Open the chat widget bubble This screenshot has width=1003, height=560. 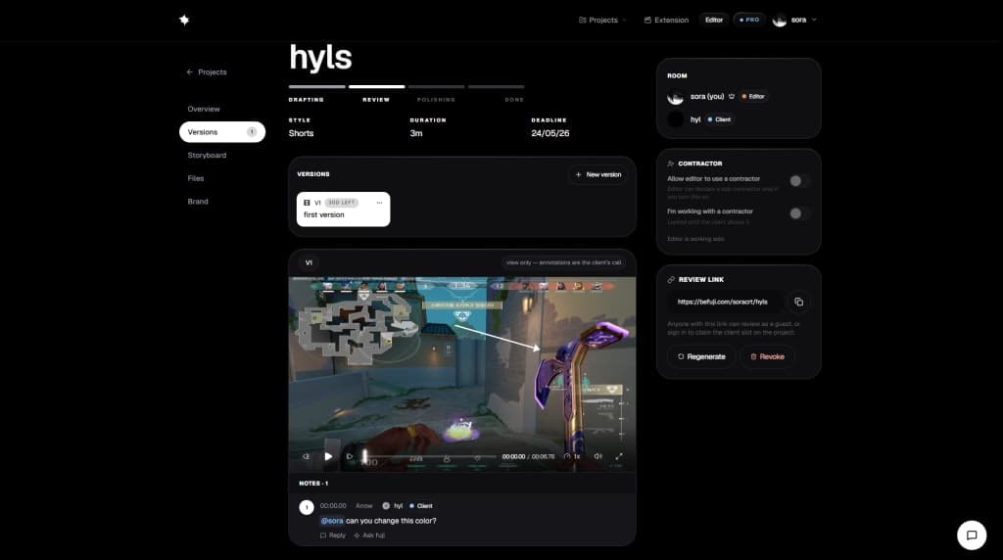(x=971, y=536)
